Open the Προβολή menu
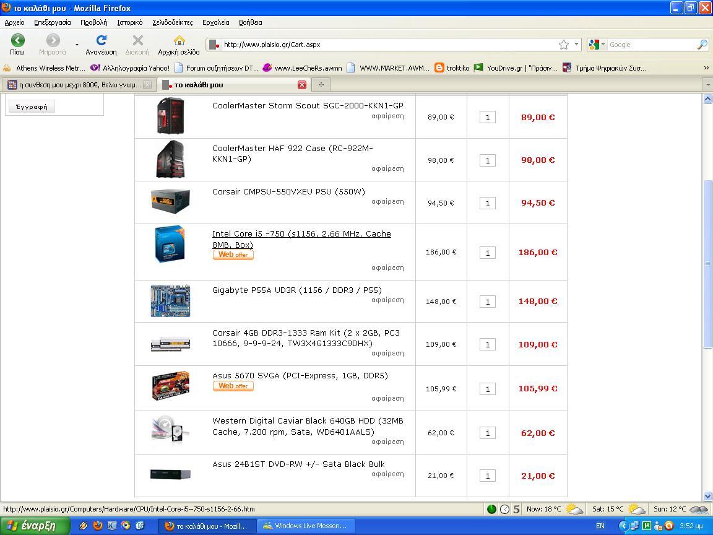The width and height of the screenshot is (713, 535). (93, 22)
